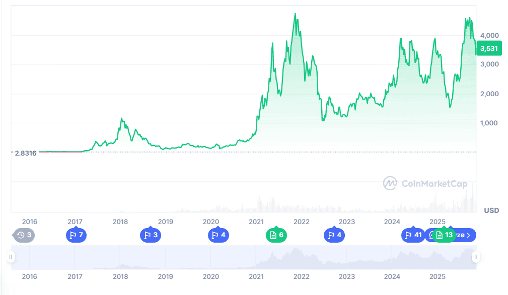Toggle the USD currency label
The width and height of the screenshot is (508, 295).
point(492,210)
